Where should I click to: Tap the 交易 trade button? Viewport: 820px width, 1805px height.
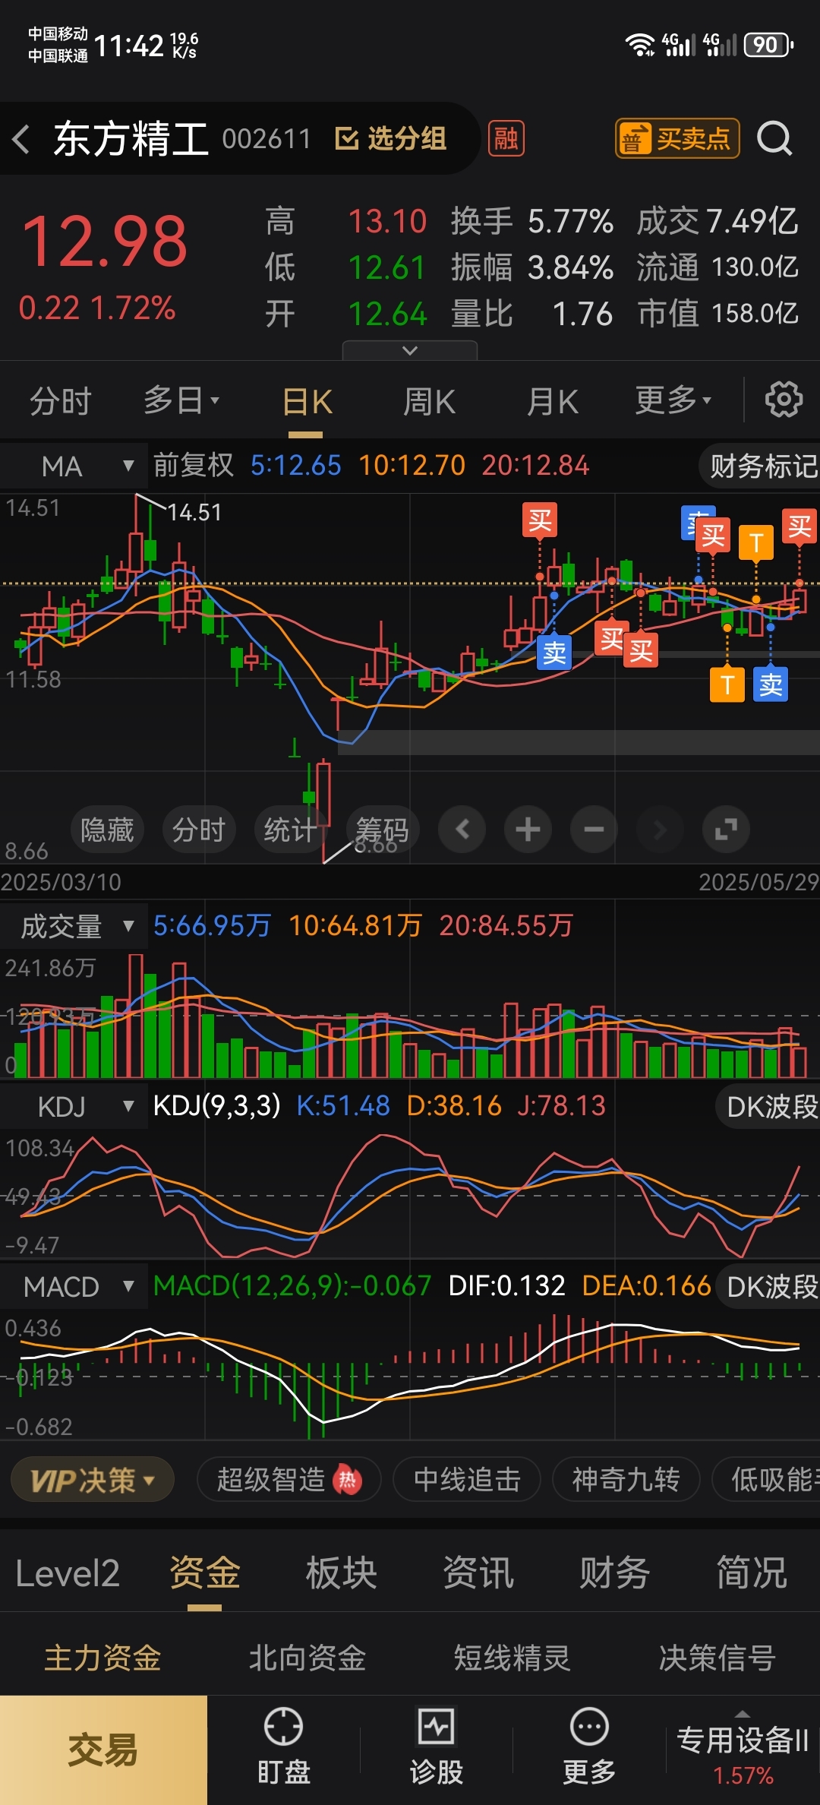tap(103, 1750)
